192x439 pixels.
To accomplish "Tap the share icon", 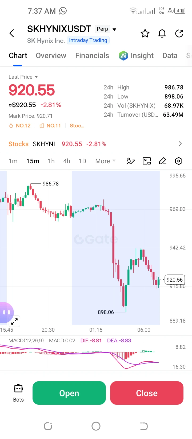I will (179, 33).
